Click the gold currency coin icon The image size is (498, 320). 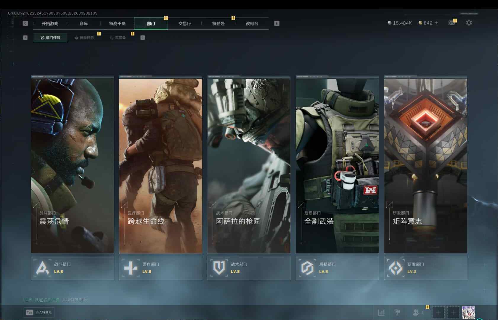(x=420, y=23)
